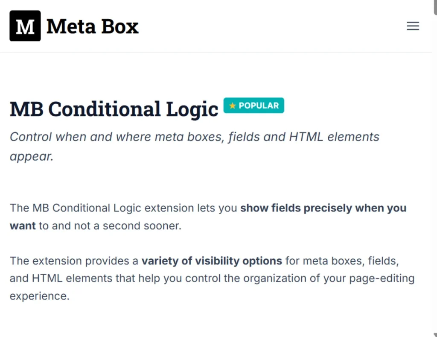Image resolution: width=437 pixels, height=337 pixels.
Task: Click the black M logo square
Action: point(25,26)
